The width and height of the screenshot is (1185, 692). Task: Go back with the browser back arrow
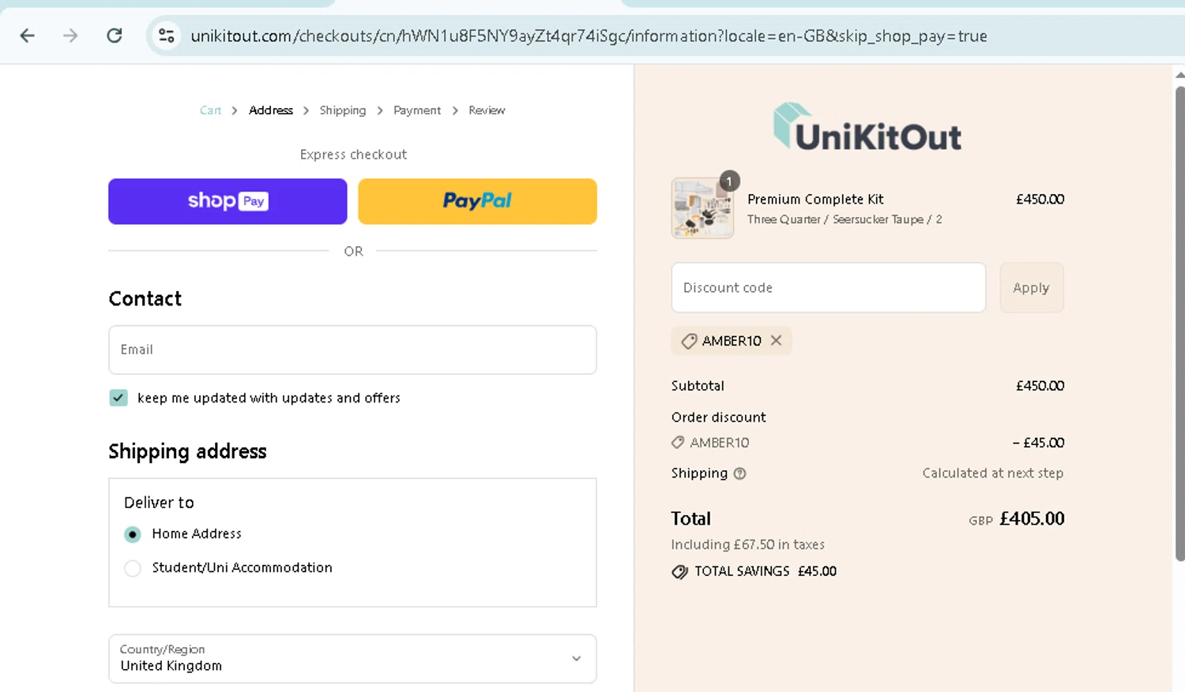tap(28, 36)
